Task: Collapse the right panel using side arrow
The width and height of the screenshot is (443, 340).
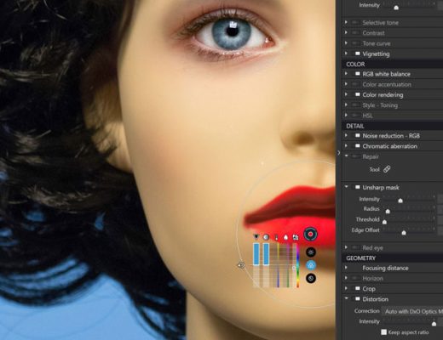Action: click(x=338, y=153)
